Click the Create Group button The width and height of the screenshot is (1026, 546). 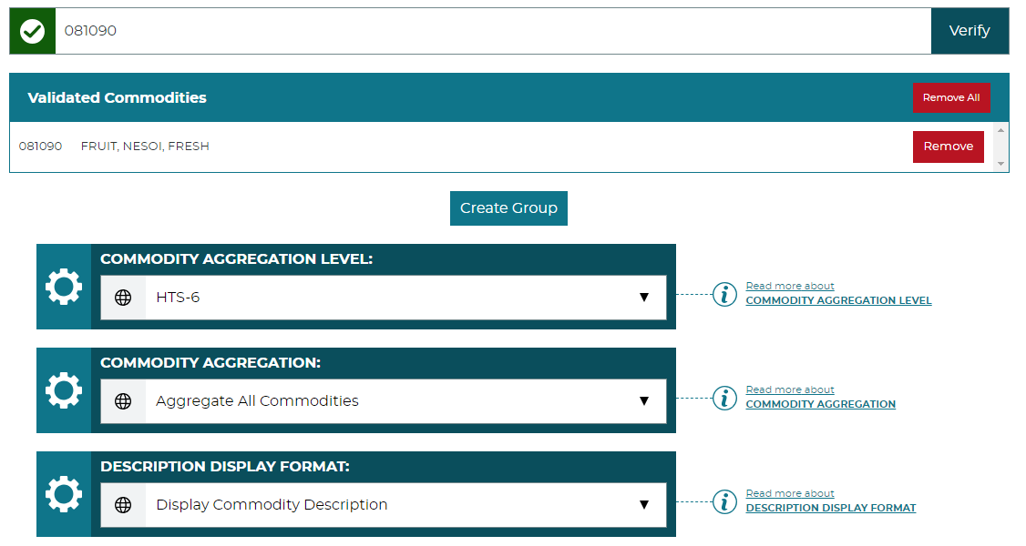508,207
